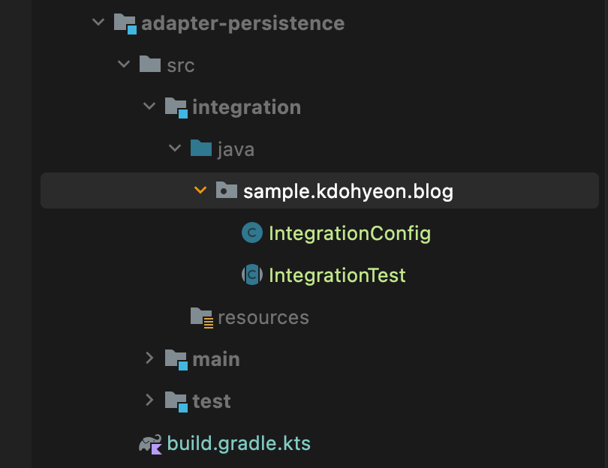
Task: Select the build.gradle.kts file name
Action: coord(239,443)
